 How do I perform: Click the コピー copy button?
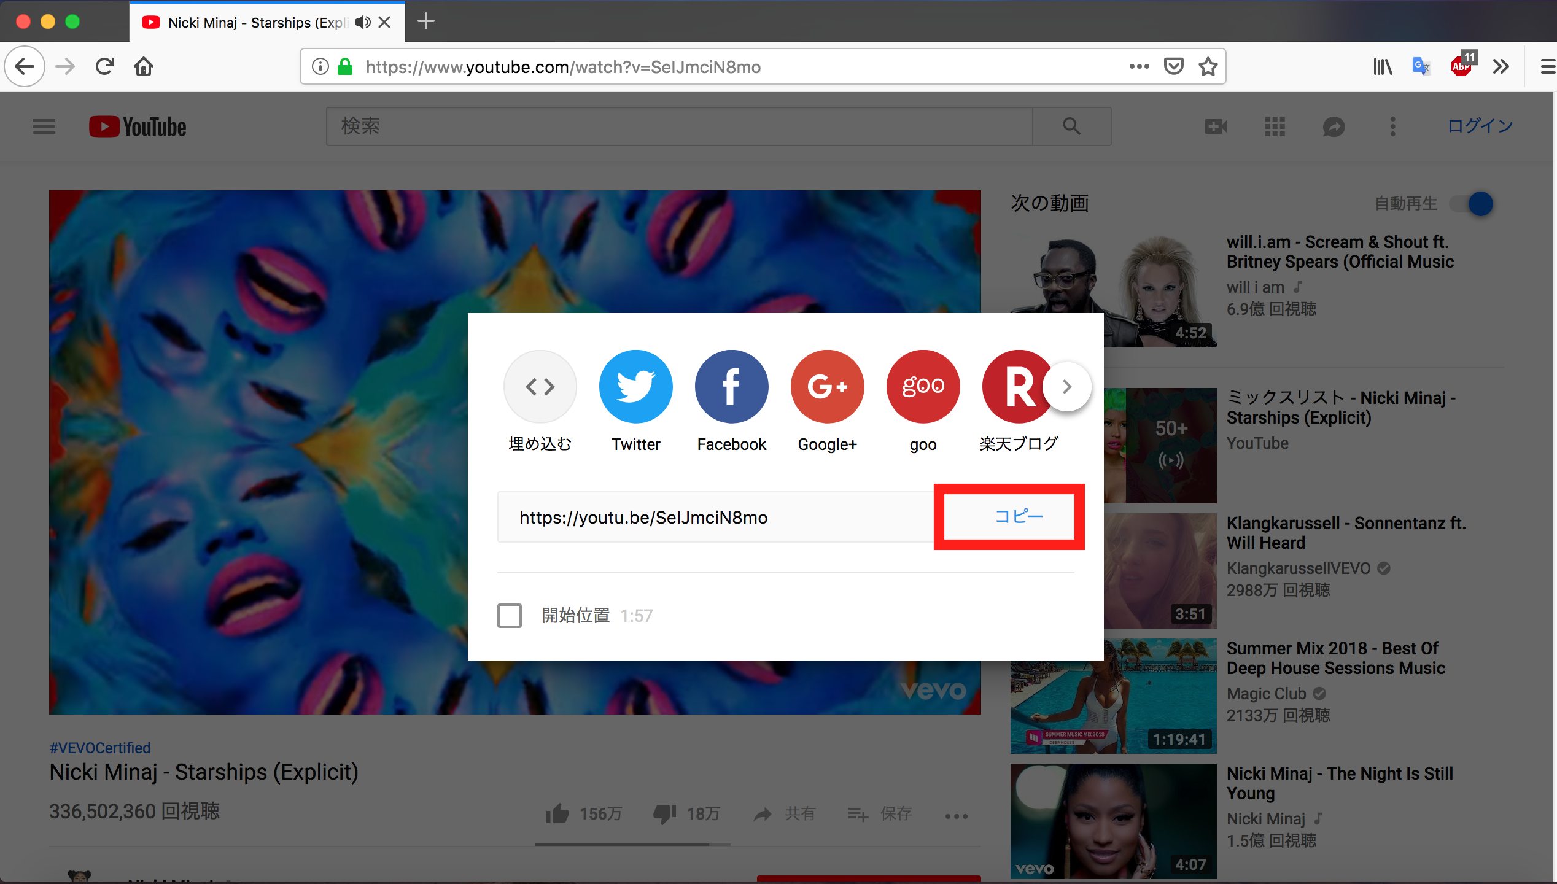click(1019, 516)
